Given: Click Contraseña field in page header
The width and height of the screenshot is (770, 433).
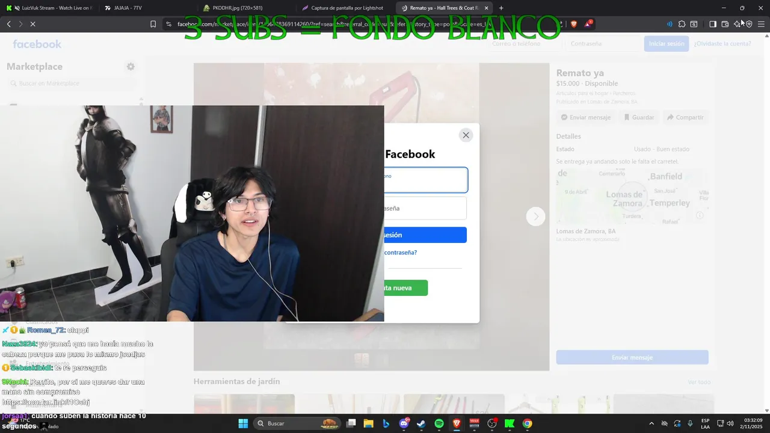Looking at the screenshot, I should pyautogui.click(x=603, y=44).
